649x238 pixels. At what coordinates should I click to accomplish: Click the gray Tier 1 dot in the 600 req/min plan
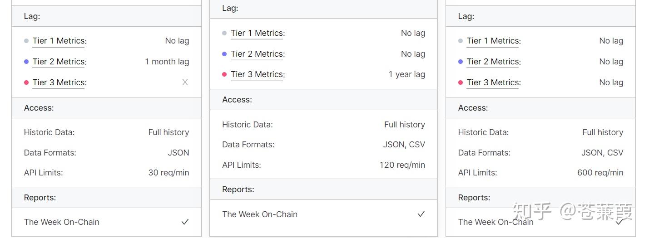[461, 41]
